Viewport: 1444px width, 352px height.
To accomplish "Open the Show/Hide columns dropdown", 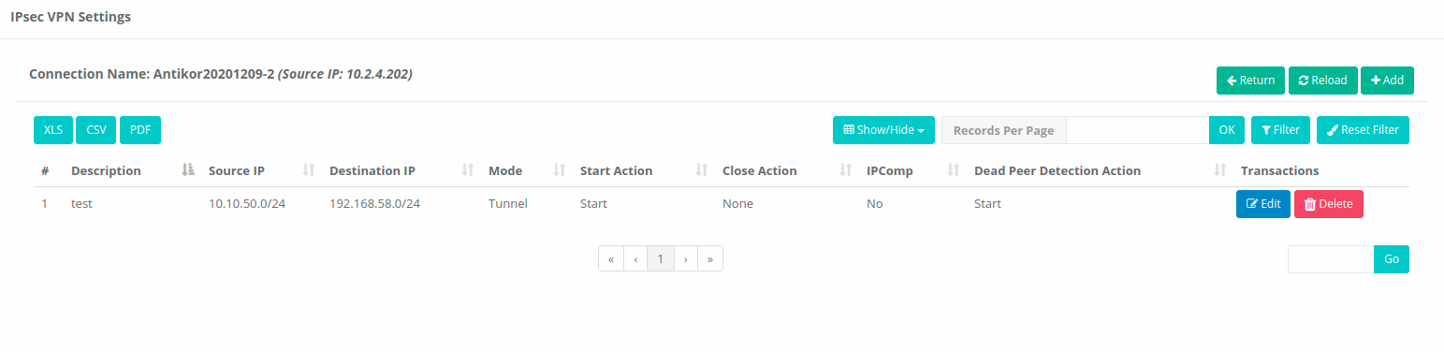I will point(883,130).
